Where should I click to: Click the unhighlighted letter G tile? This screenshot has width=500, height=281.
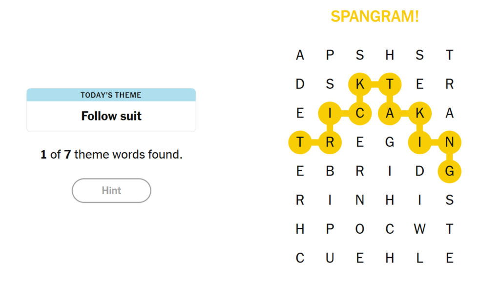tap(390, 142)
